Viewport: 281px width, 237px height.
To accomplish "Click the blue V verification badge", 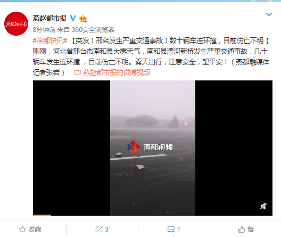I will (x=73, y=18).
